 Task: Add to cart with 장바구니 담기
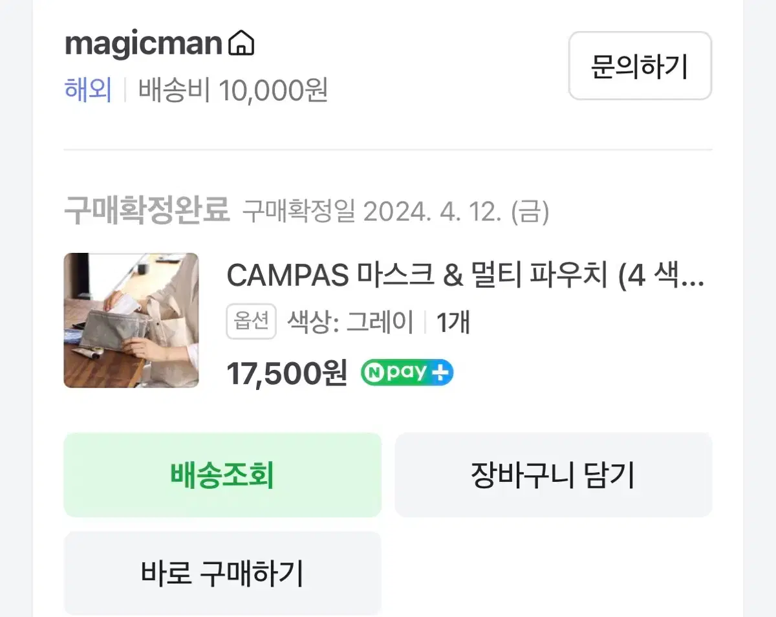click(x=554, y=475)
